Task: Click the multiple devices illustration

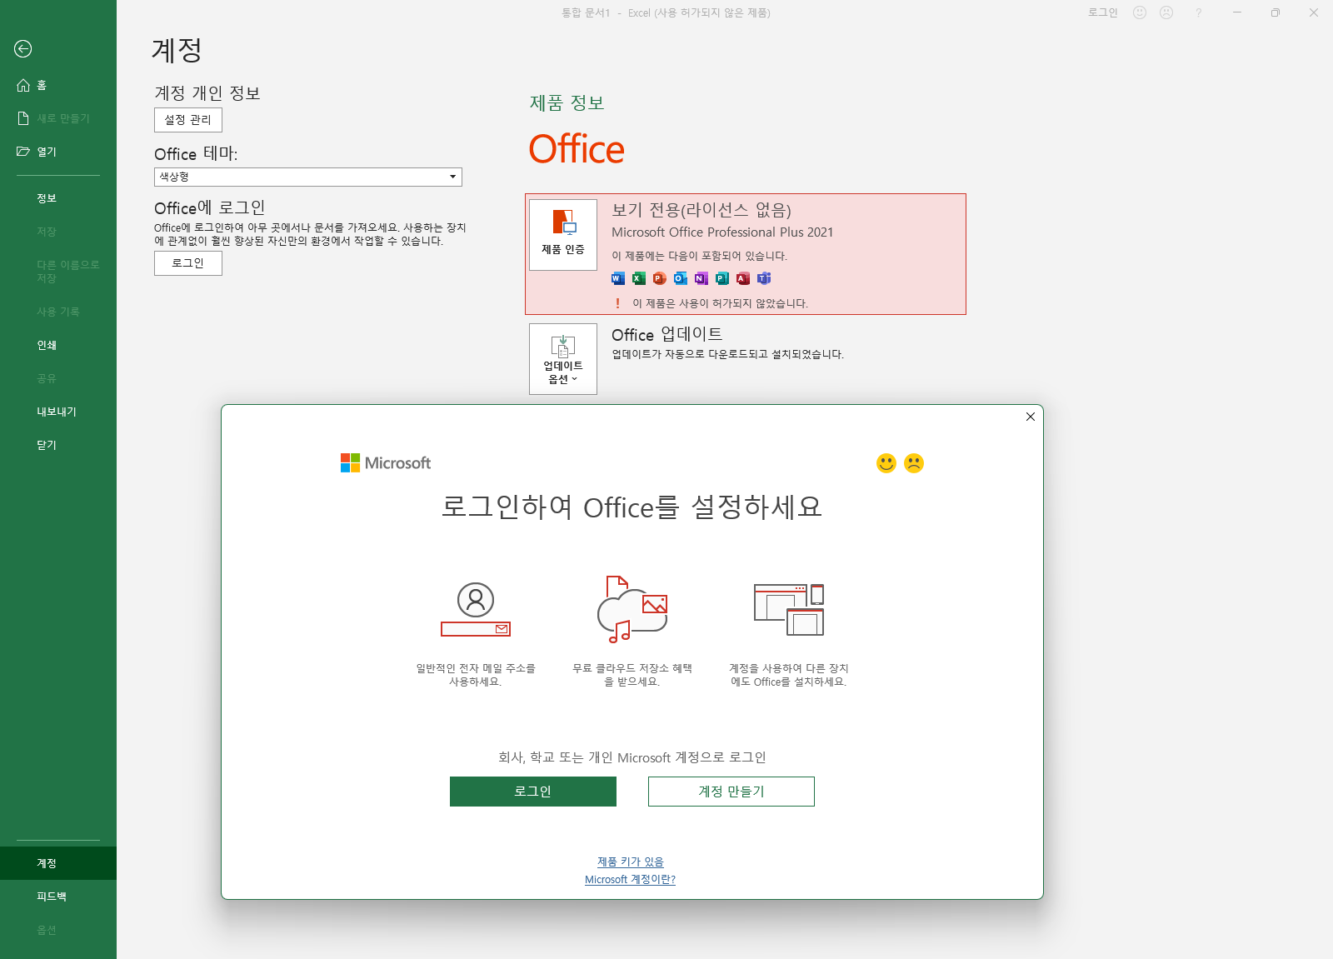Action: (789, 609)
